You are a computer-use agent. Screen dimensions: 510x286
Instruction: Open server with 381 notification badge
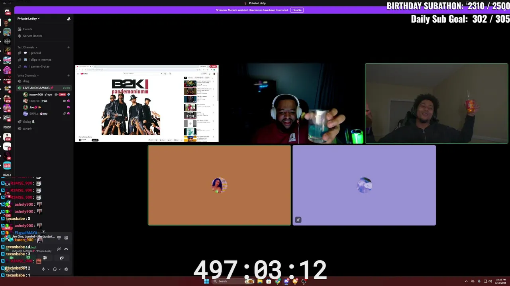7,12
